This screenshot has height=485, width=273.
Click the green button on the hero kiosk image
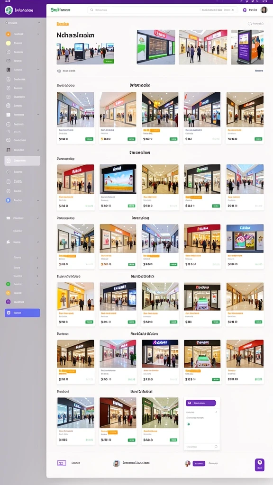[x=109, y=61]
